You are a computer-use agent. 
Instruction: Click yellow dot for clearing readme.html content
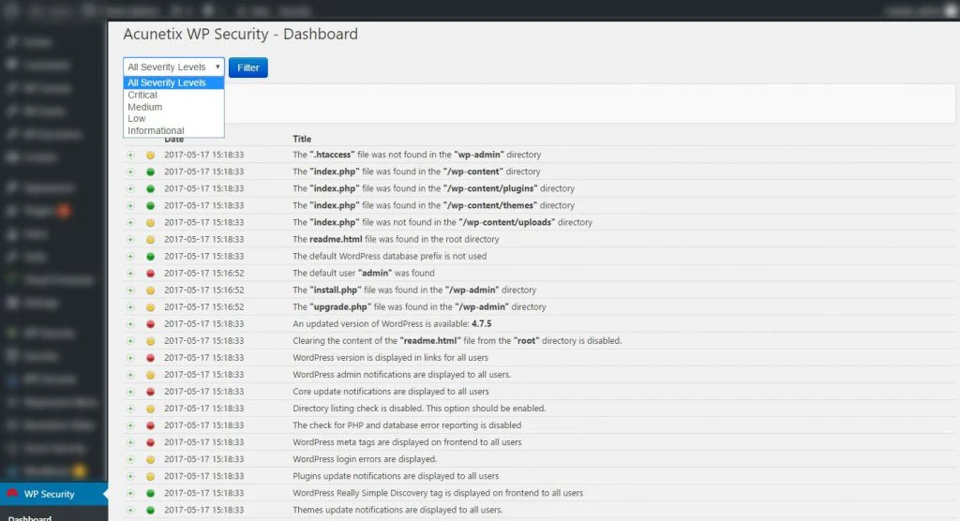[x=150, y=341]
